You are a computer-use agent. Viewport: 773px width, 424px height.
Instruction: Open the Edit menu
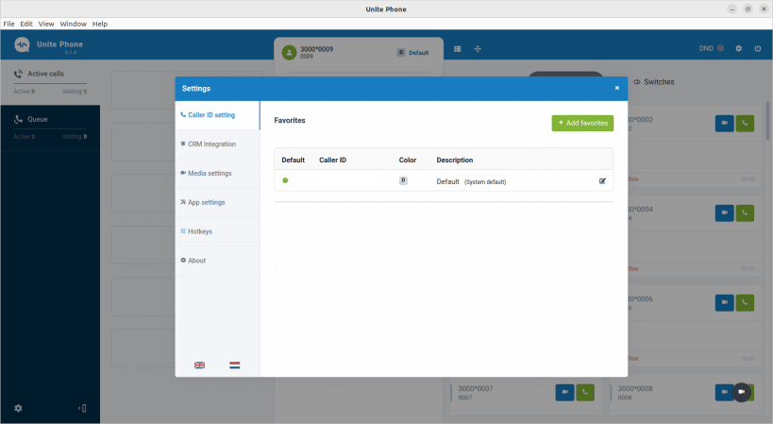[26, 24]
